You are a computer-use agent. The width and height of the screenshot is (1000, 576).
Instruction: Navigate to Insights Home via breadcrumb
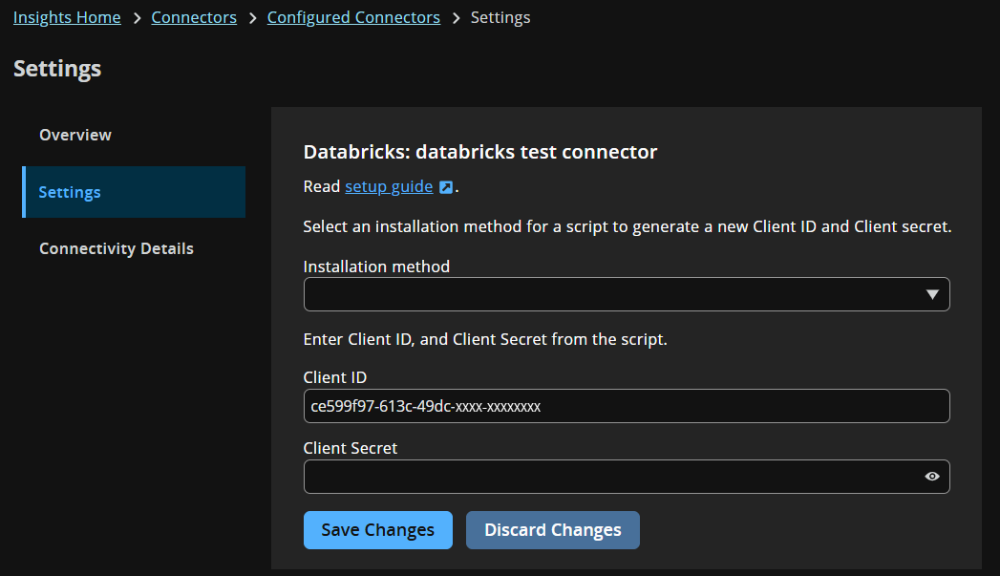tap(67, 17)
